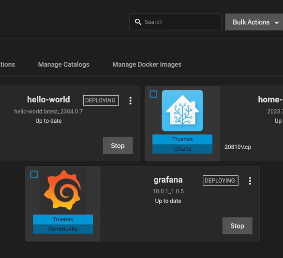Select the home-assistant app checkbox
Screen dimensions: 283x258
pyautogui.click(x=153, y=94)
